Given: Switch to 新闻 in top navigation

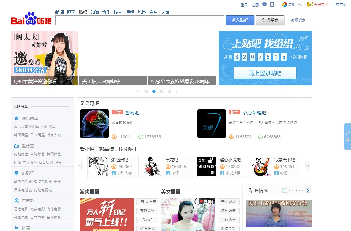Looking at the screenshot, I should 60,12.
